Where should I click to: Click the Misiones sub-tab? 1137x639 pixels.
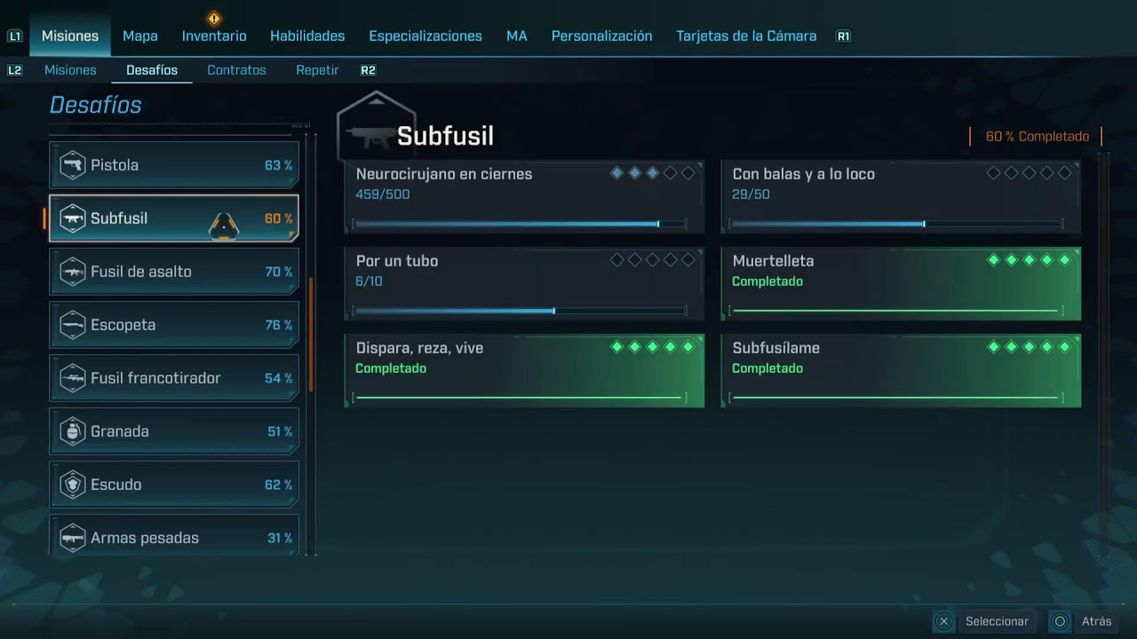[x=70, y=70]
